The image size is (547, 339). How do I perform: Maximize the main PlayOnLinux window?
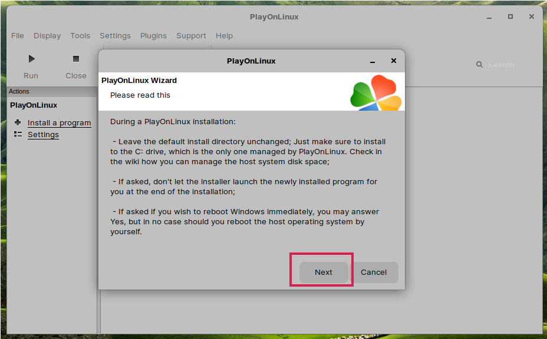510,16
